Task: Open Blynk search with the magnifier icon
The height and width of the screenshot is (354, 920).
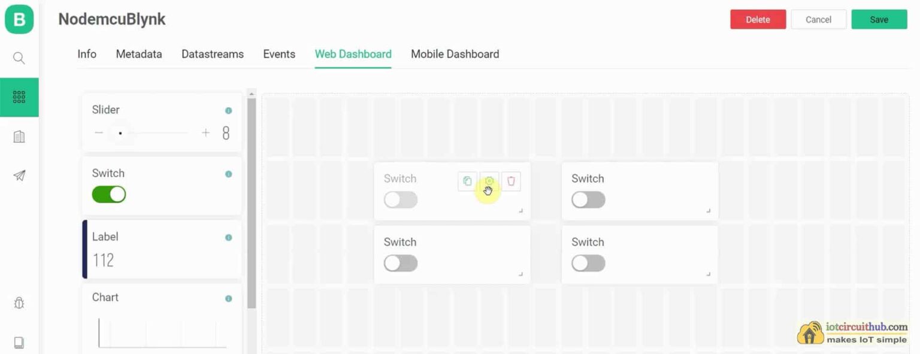Action: 19,58
